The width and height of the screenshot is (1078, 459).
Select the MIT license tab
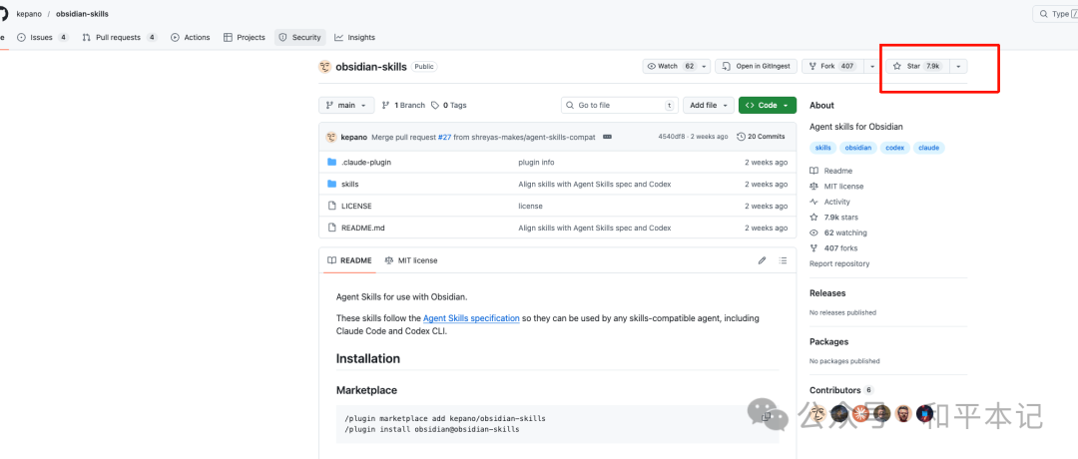411,261
